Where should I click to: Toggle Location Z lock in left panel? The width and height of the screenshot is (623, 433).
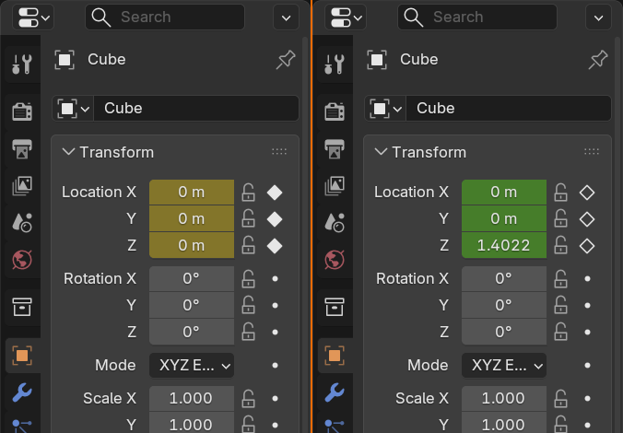(248, 245)
